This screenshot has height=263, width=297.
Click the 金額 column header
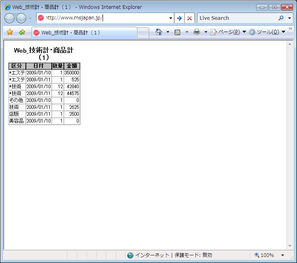click(x=72, y=66)
